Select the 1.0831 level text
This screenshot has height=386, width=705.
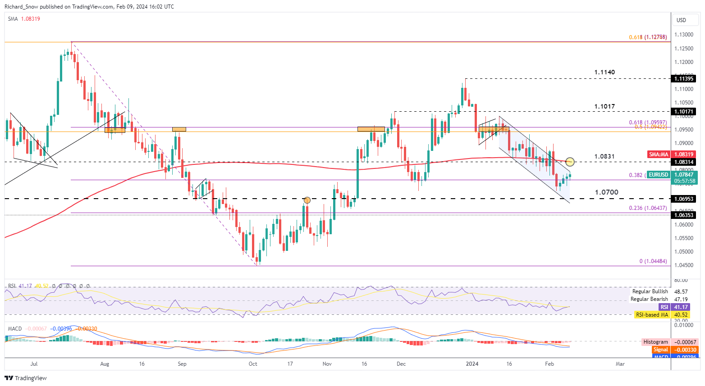[x=604, y=157]
